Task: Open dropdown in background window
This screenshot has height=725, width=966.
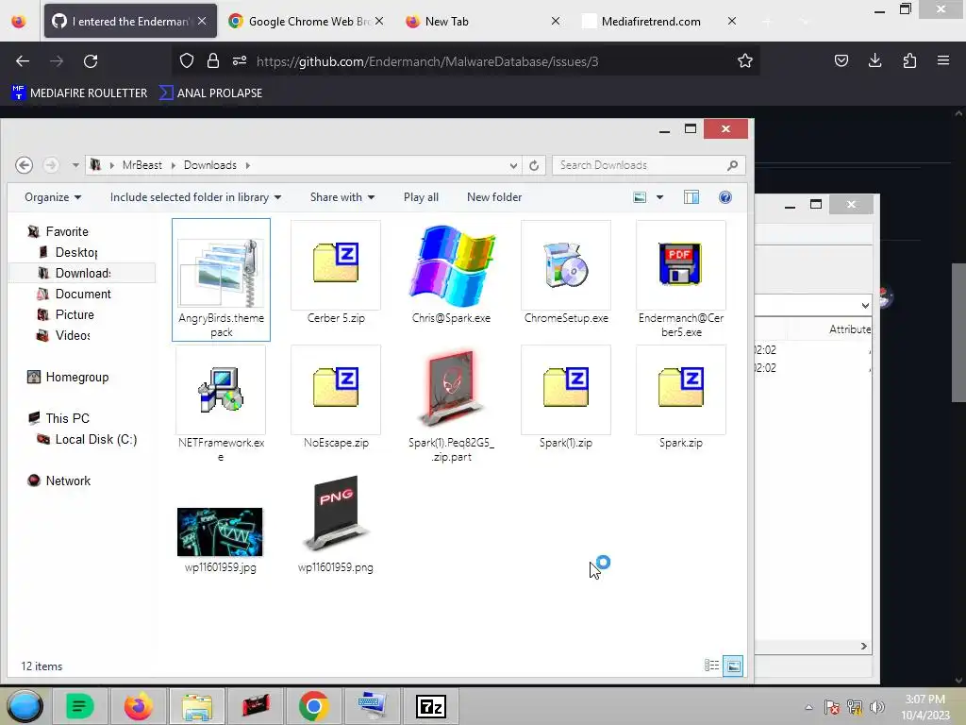Action: pyautogui.click(x=865, y=305)
